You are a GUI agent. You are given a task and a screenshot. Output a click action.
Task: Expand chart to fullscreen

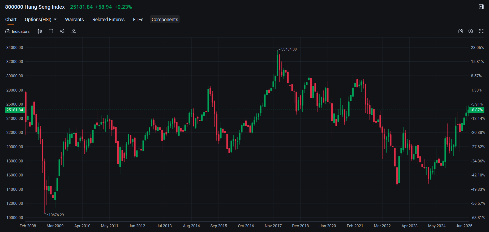pos(481,31)
